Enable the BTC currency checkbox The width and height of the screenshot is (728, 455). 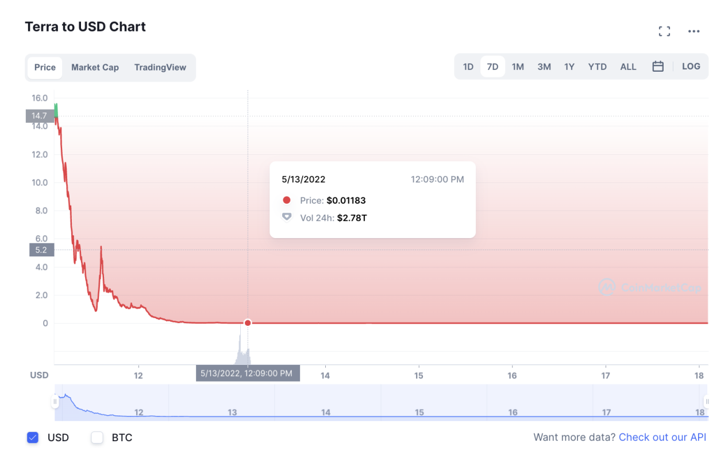pos(97,438)
